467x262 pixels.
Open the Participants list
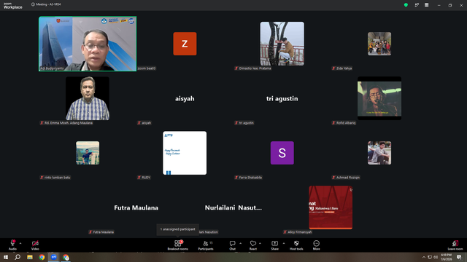206,245
